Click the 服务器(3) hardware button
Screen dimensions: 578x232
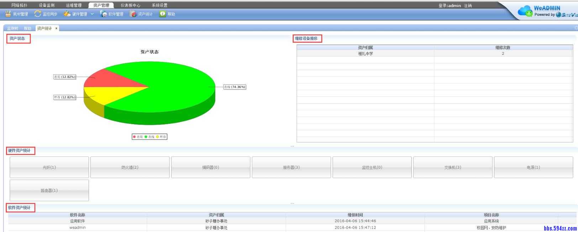[x=291, y=167]
